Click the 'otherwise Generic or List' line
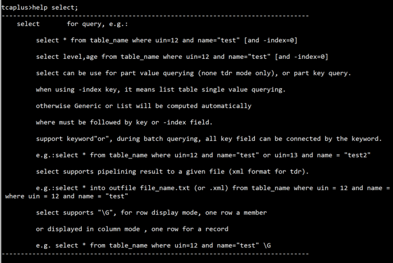Image resolution: width=393 pixels, height=263 pixels. pyautogui.click(x=144, y=106)
